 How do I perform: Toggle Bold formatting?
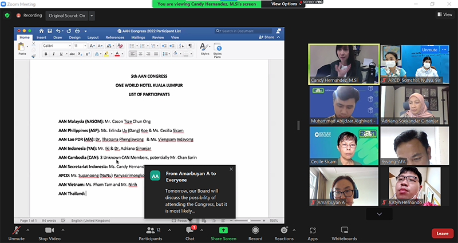click(46, 54)
